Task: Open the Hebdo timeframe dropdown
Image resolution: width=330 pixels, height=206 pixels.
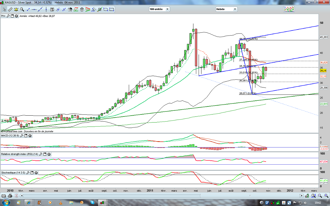Action: coord(226,9)
